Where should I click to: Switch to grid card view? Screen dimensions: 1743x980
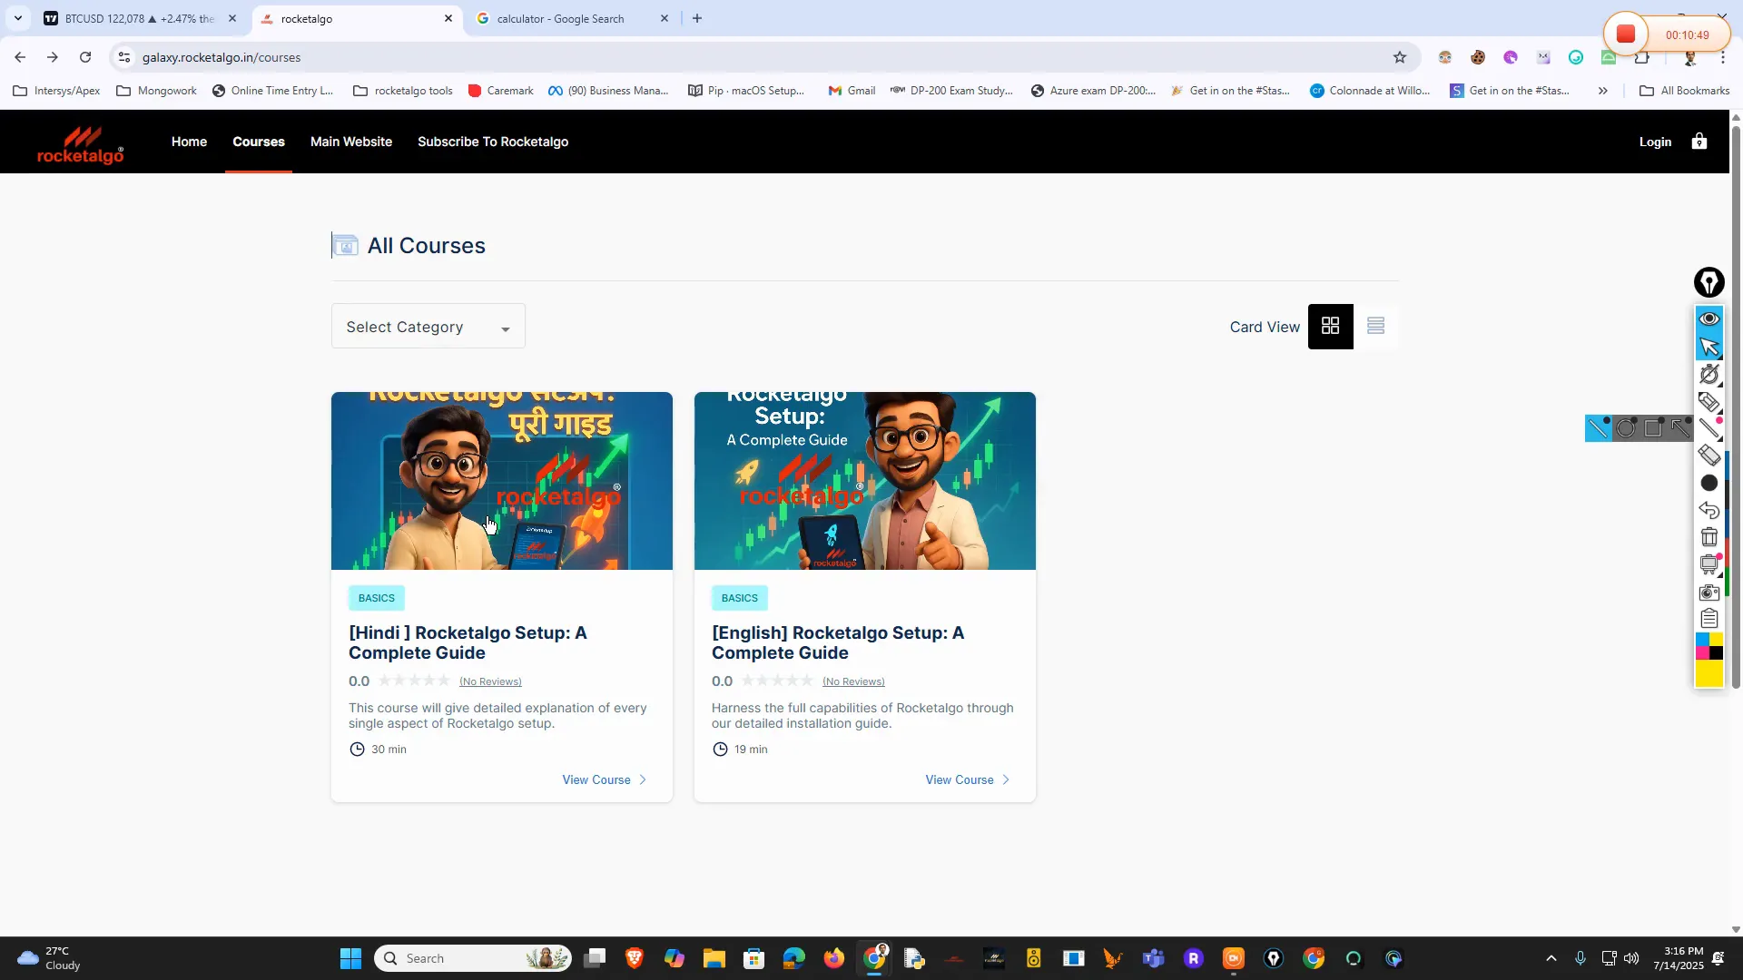[1330, 326]
